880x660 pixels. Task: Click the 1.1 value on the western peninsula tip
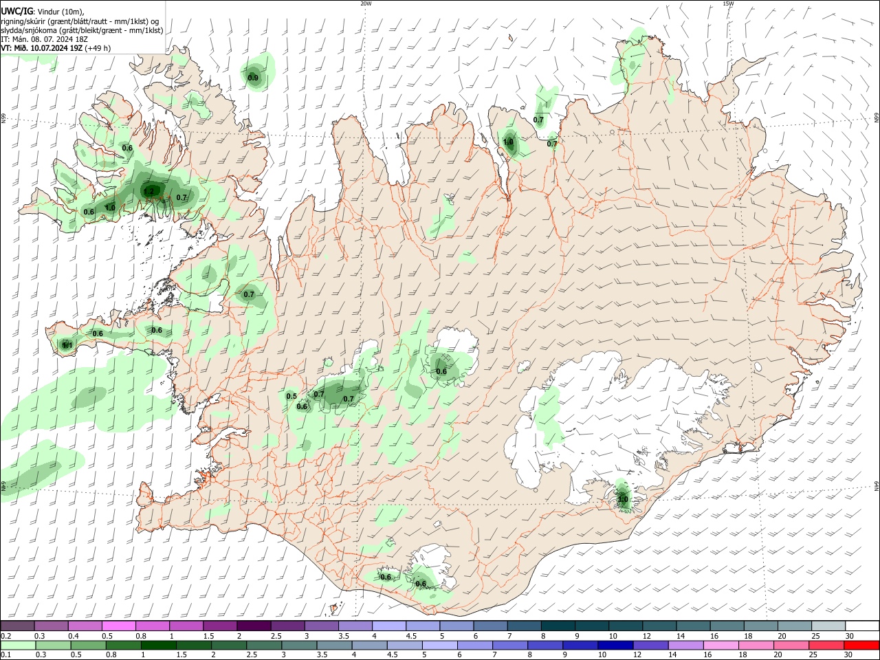[x=67, y=344]
